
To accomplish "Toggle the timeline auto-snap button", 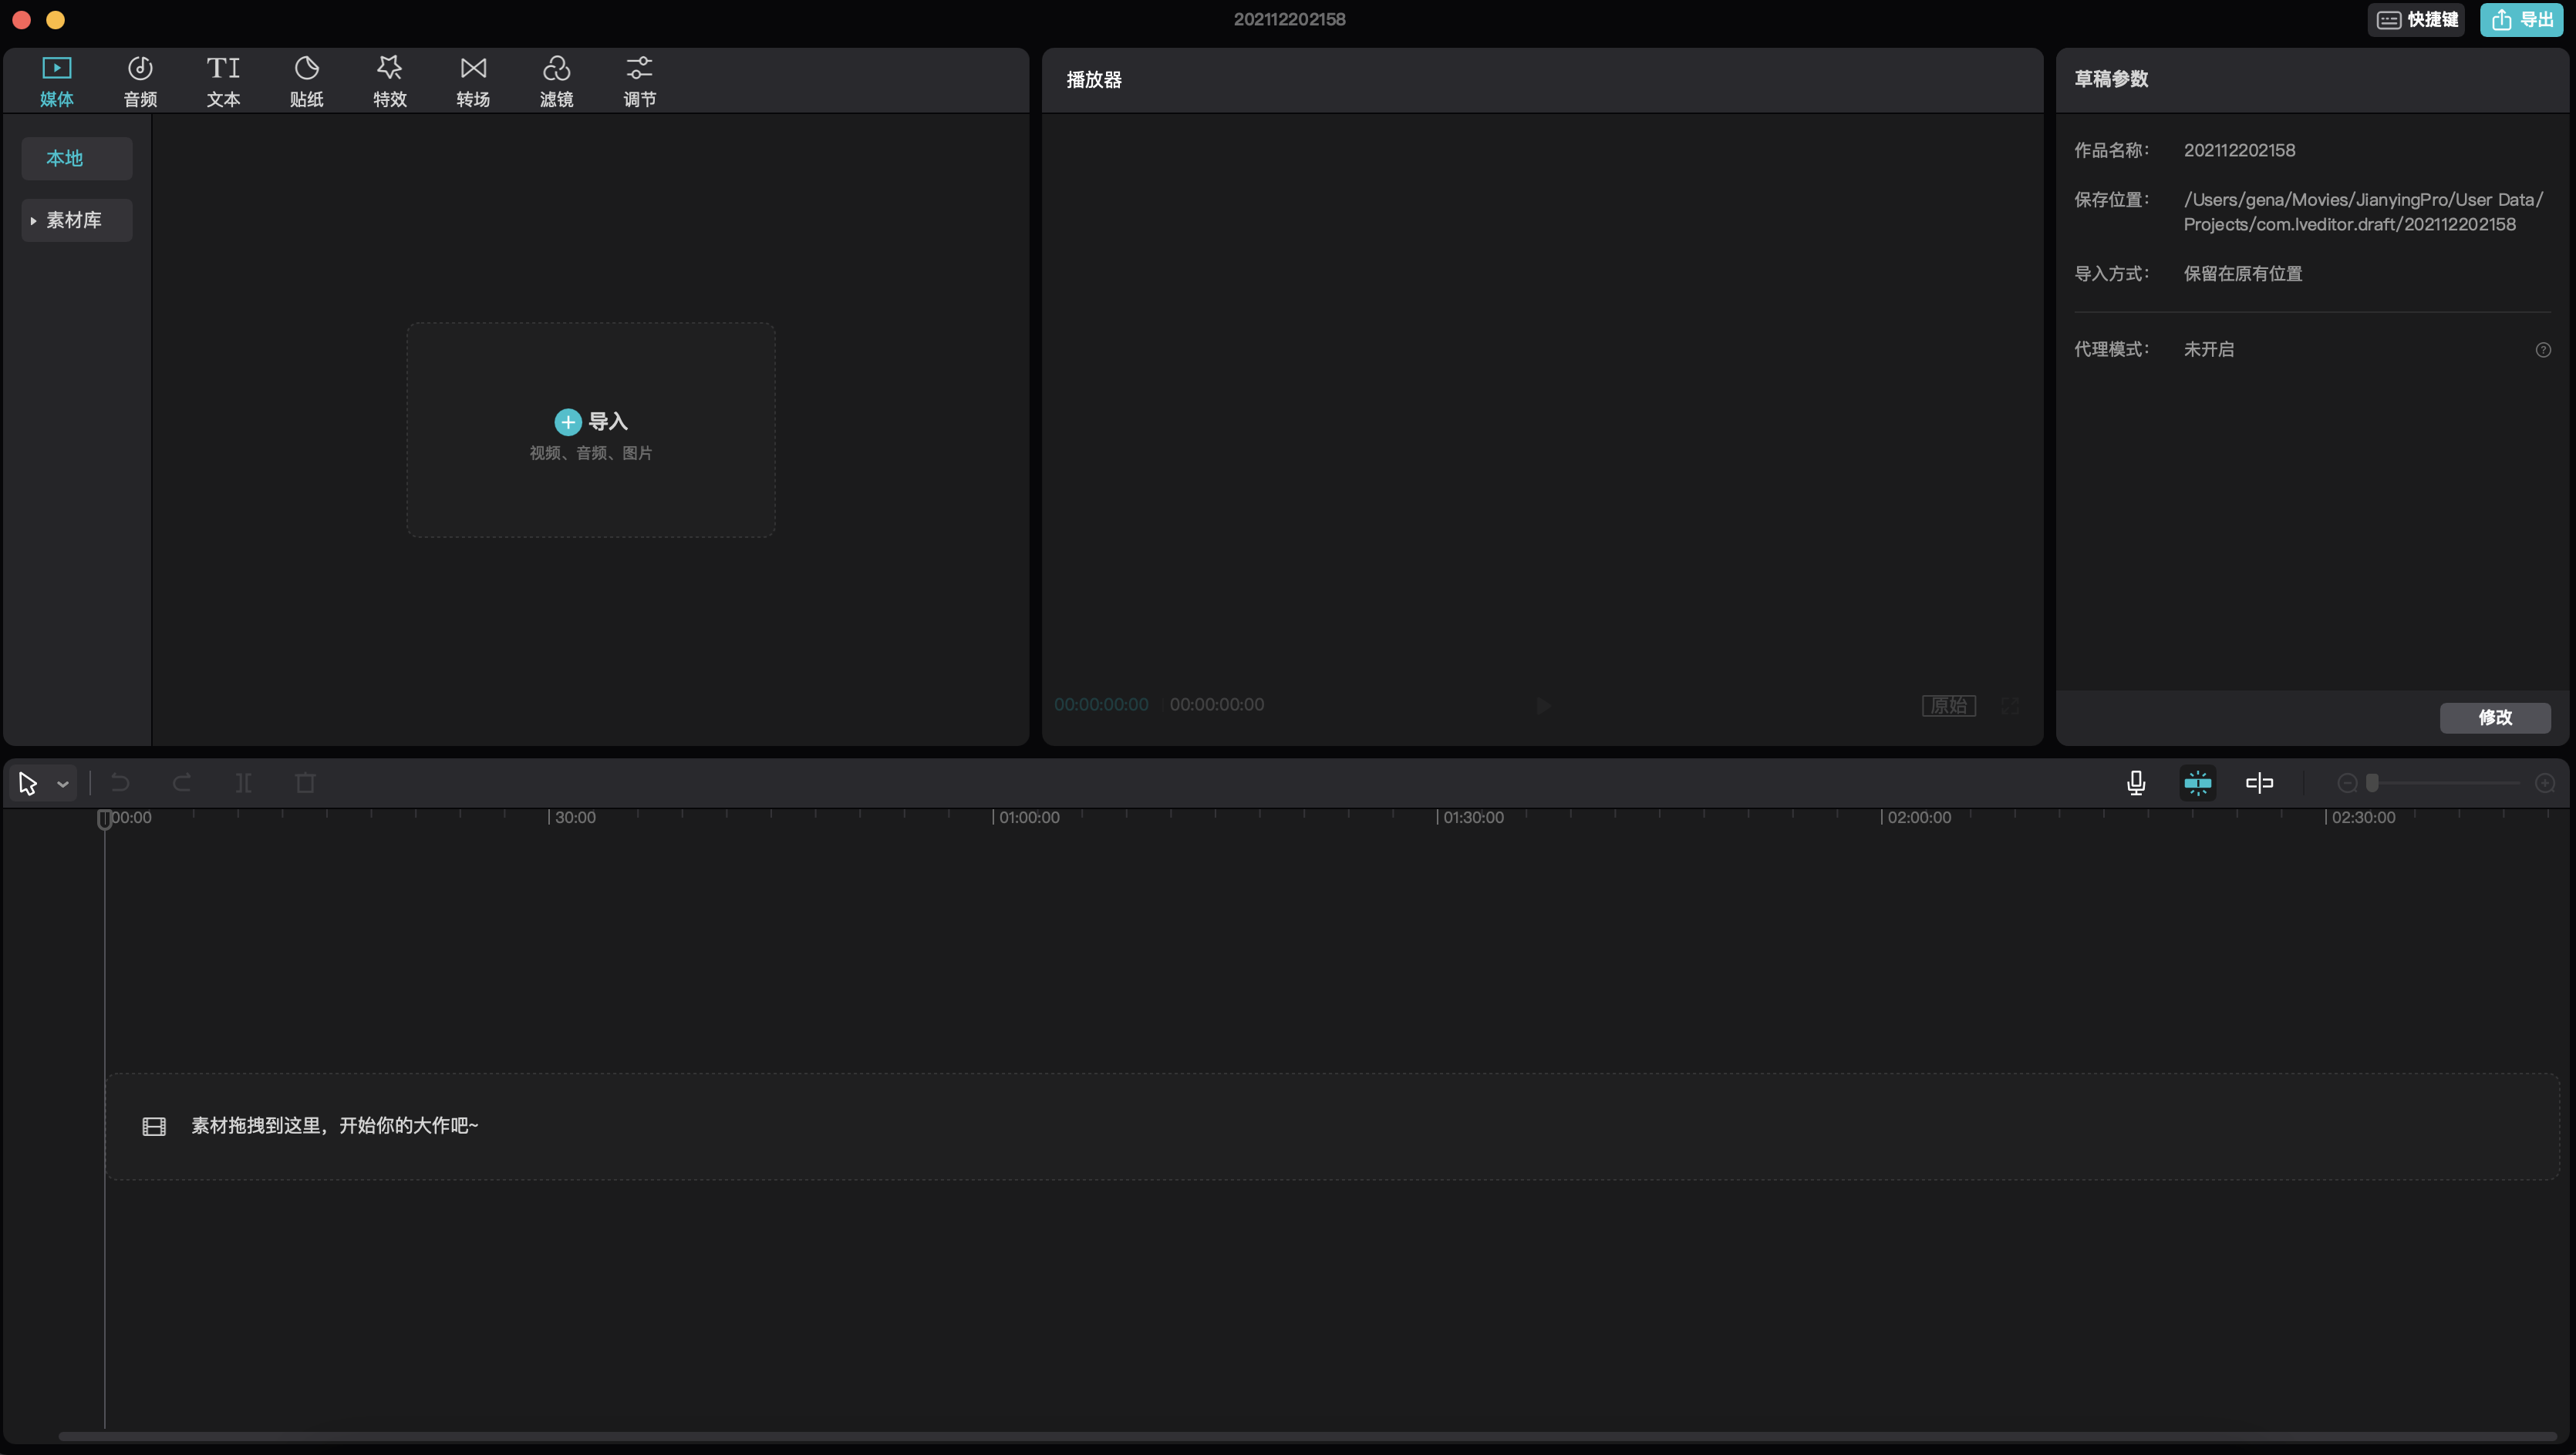I will point(2197,782).
